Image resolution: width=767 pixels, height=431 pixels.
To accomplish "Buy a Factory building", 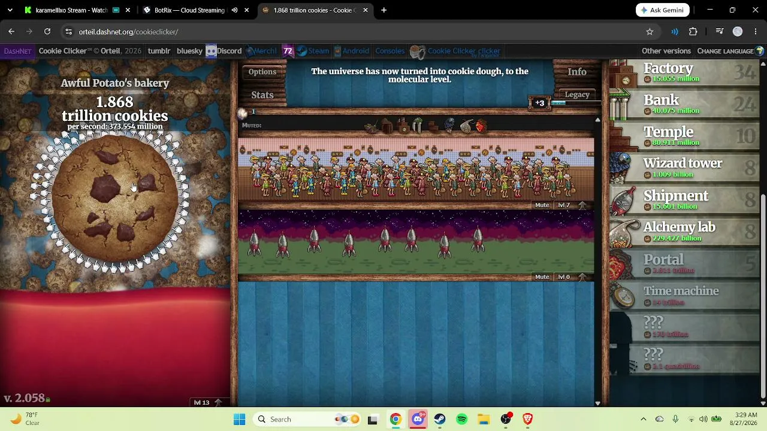I will click(684, 72).
